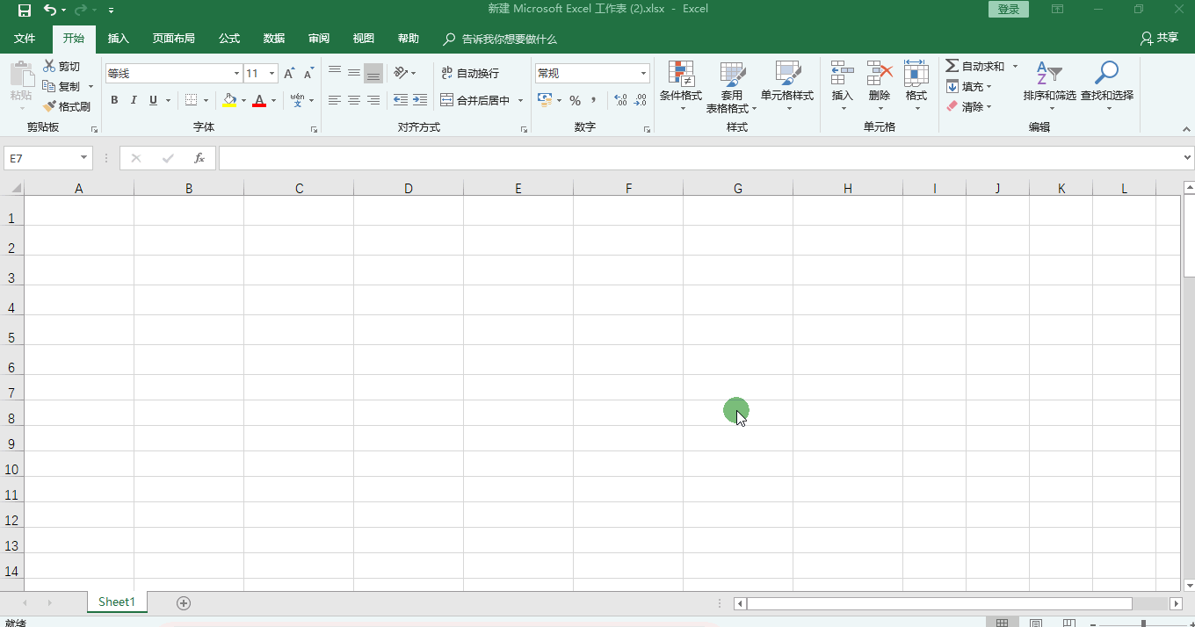Click the Insert Function fx icon
Screen dimensions: 1195x627
199,158
